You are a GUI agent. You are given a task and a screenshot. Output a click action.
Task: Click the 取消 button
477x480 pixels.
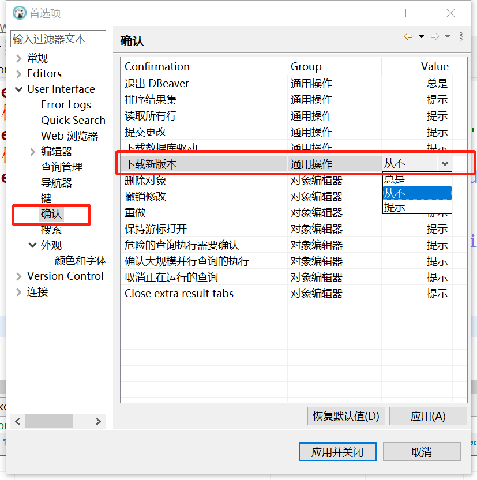pyautogui.click(x=422, y=452)
